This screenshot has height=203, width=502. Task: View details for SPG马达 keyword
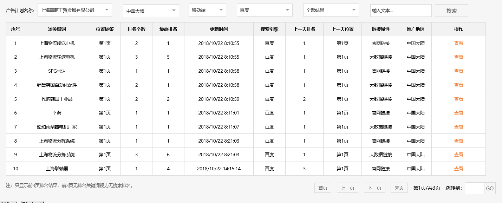pyautogui.click(x=458, y=71)
